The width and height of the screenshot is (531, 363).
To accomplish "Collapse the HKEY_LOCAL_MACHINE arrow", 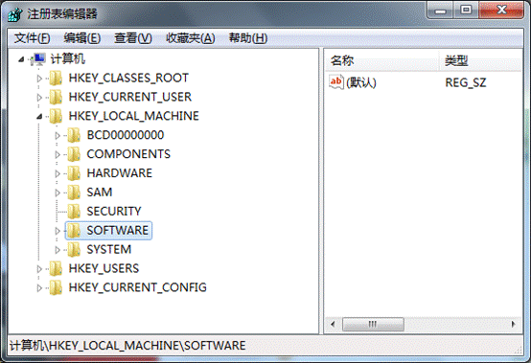I will [x=39, y=117].
